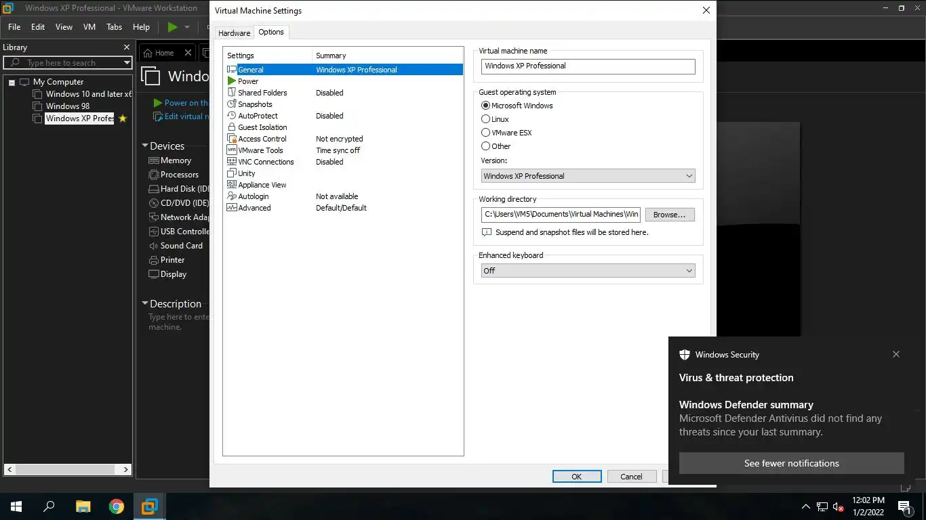Open Google Chrome from the taskbar

[117, 506]
